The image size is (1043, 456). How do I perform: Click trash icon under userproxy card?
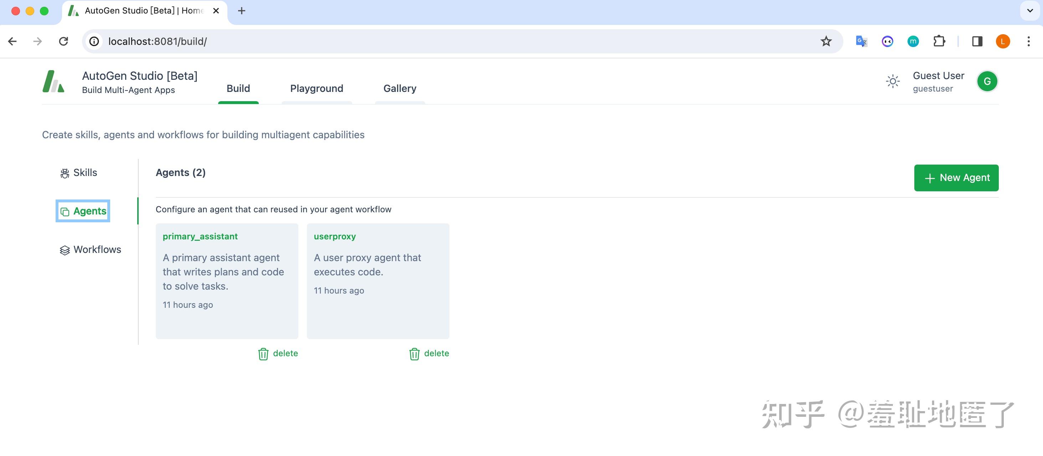414,354
